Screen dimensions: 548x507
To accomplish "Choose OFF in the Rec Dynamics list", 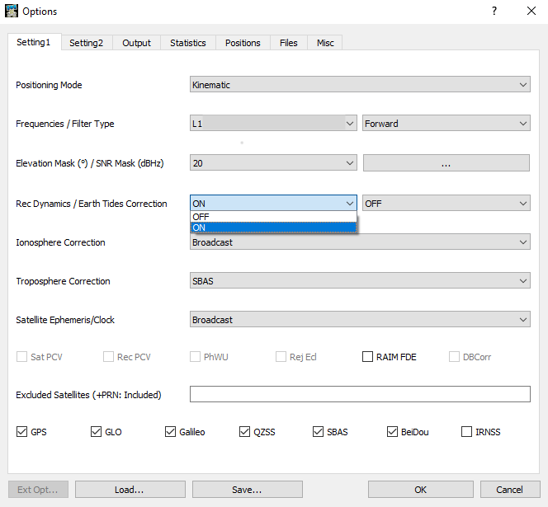I will coord(273,217).
